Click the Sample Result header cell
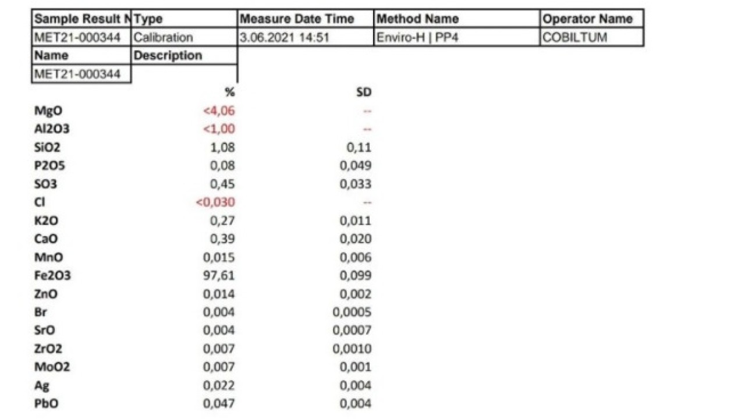Image resolution: width=745 pixels, height=419 pixels. coord(81,19)
